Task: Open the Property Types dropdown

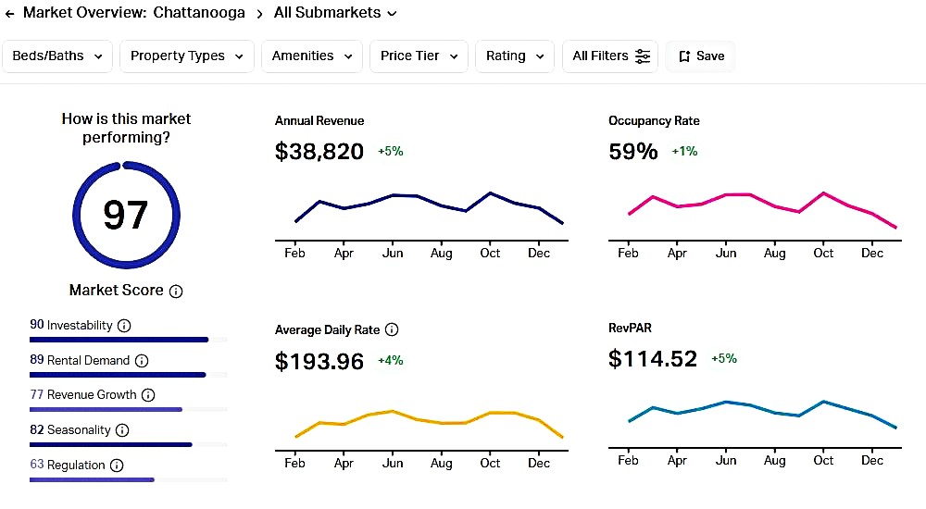Action: coord(186,56)
